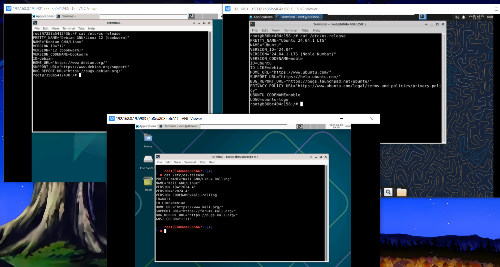Viewport: 500px width, 267px height.
Task: Click the clock in Kali panel
Action: click(336, 126)
